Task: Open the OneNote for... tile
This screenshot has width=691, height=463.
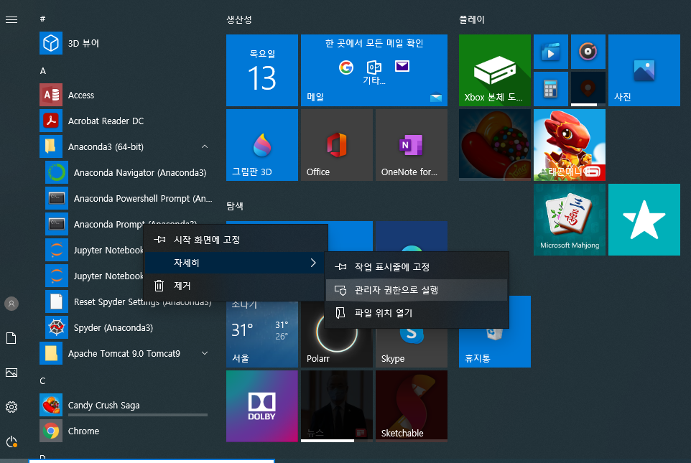Action: point(411,145)
